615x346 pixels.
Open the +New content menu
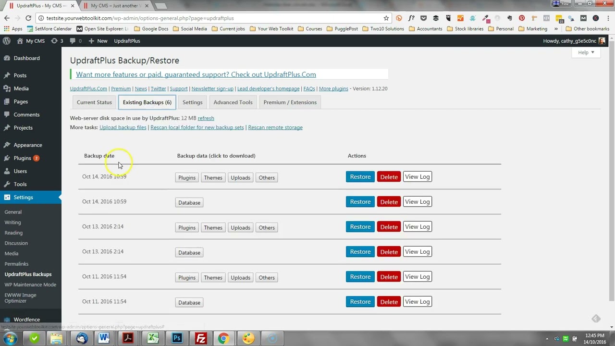point(98,41)
